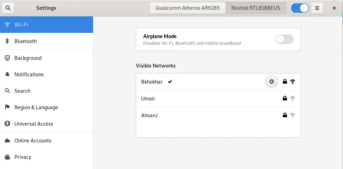Image resolution: width=343 pixels, height=169 pixels.
Task: Turn off the Wi-Fi switch in header
Action: point(300,8)
